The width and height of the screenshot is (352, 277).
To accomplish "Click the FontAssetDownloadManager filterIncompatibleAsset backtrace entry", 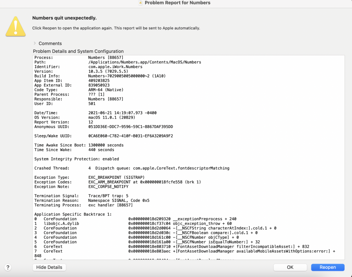I will click(241, 246).
